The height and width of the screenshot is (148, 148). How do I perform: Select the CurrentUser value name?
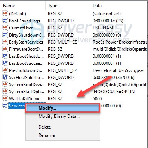click(x=21, y=28)
